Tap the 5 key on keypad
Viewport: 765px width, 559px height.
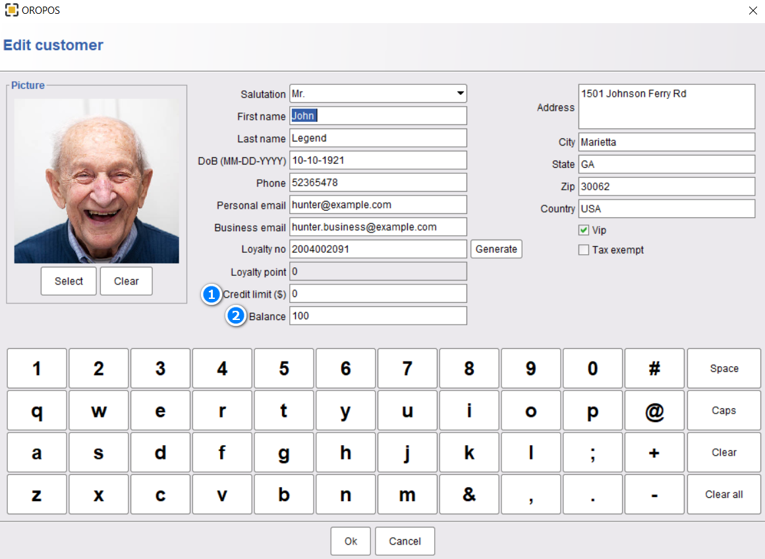284,369
